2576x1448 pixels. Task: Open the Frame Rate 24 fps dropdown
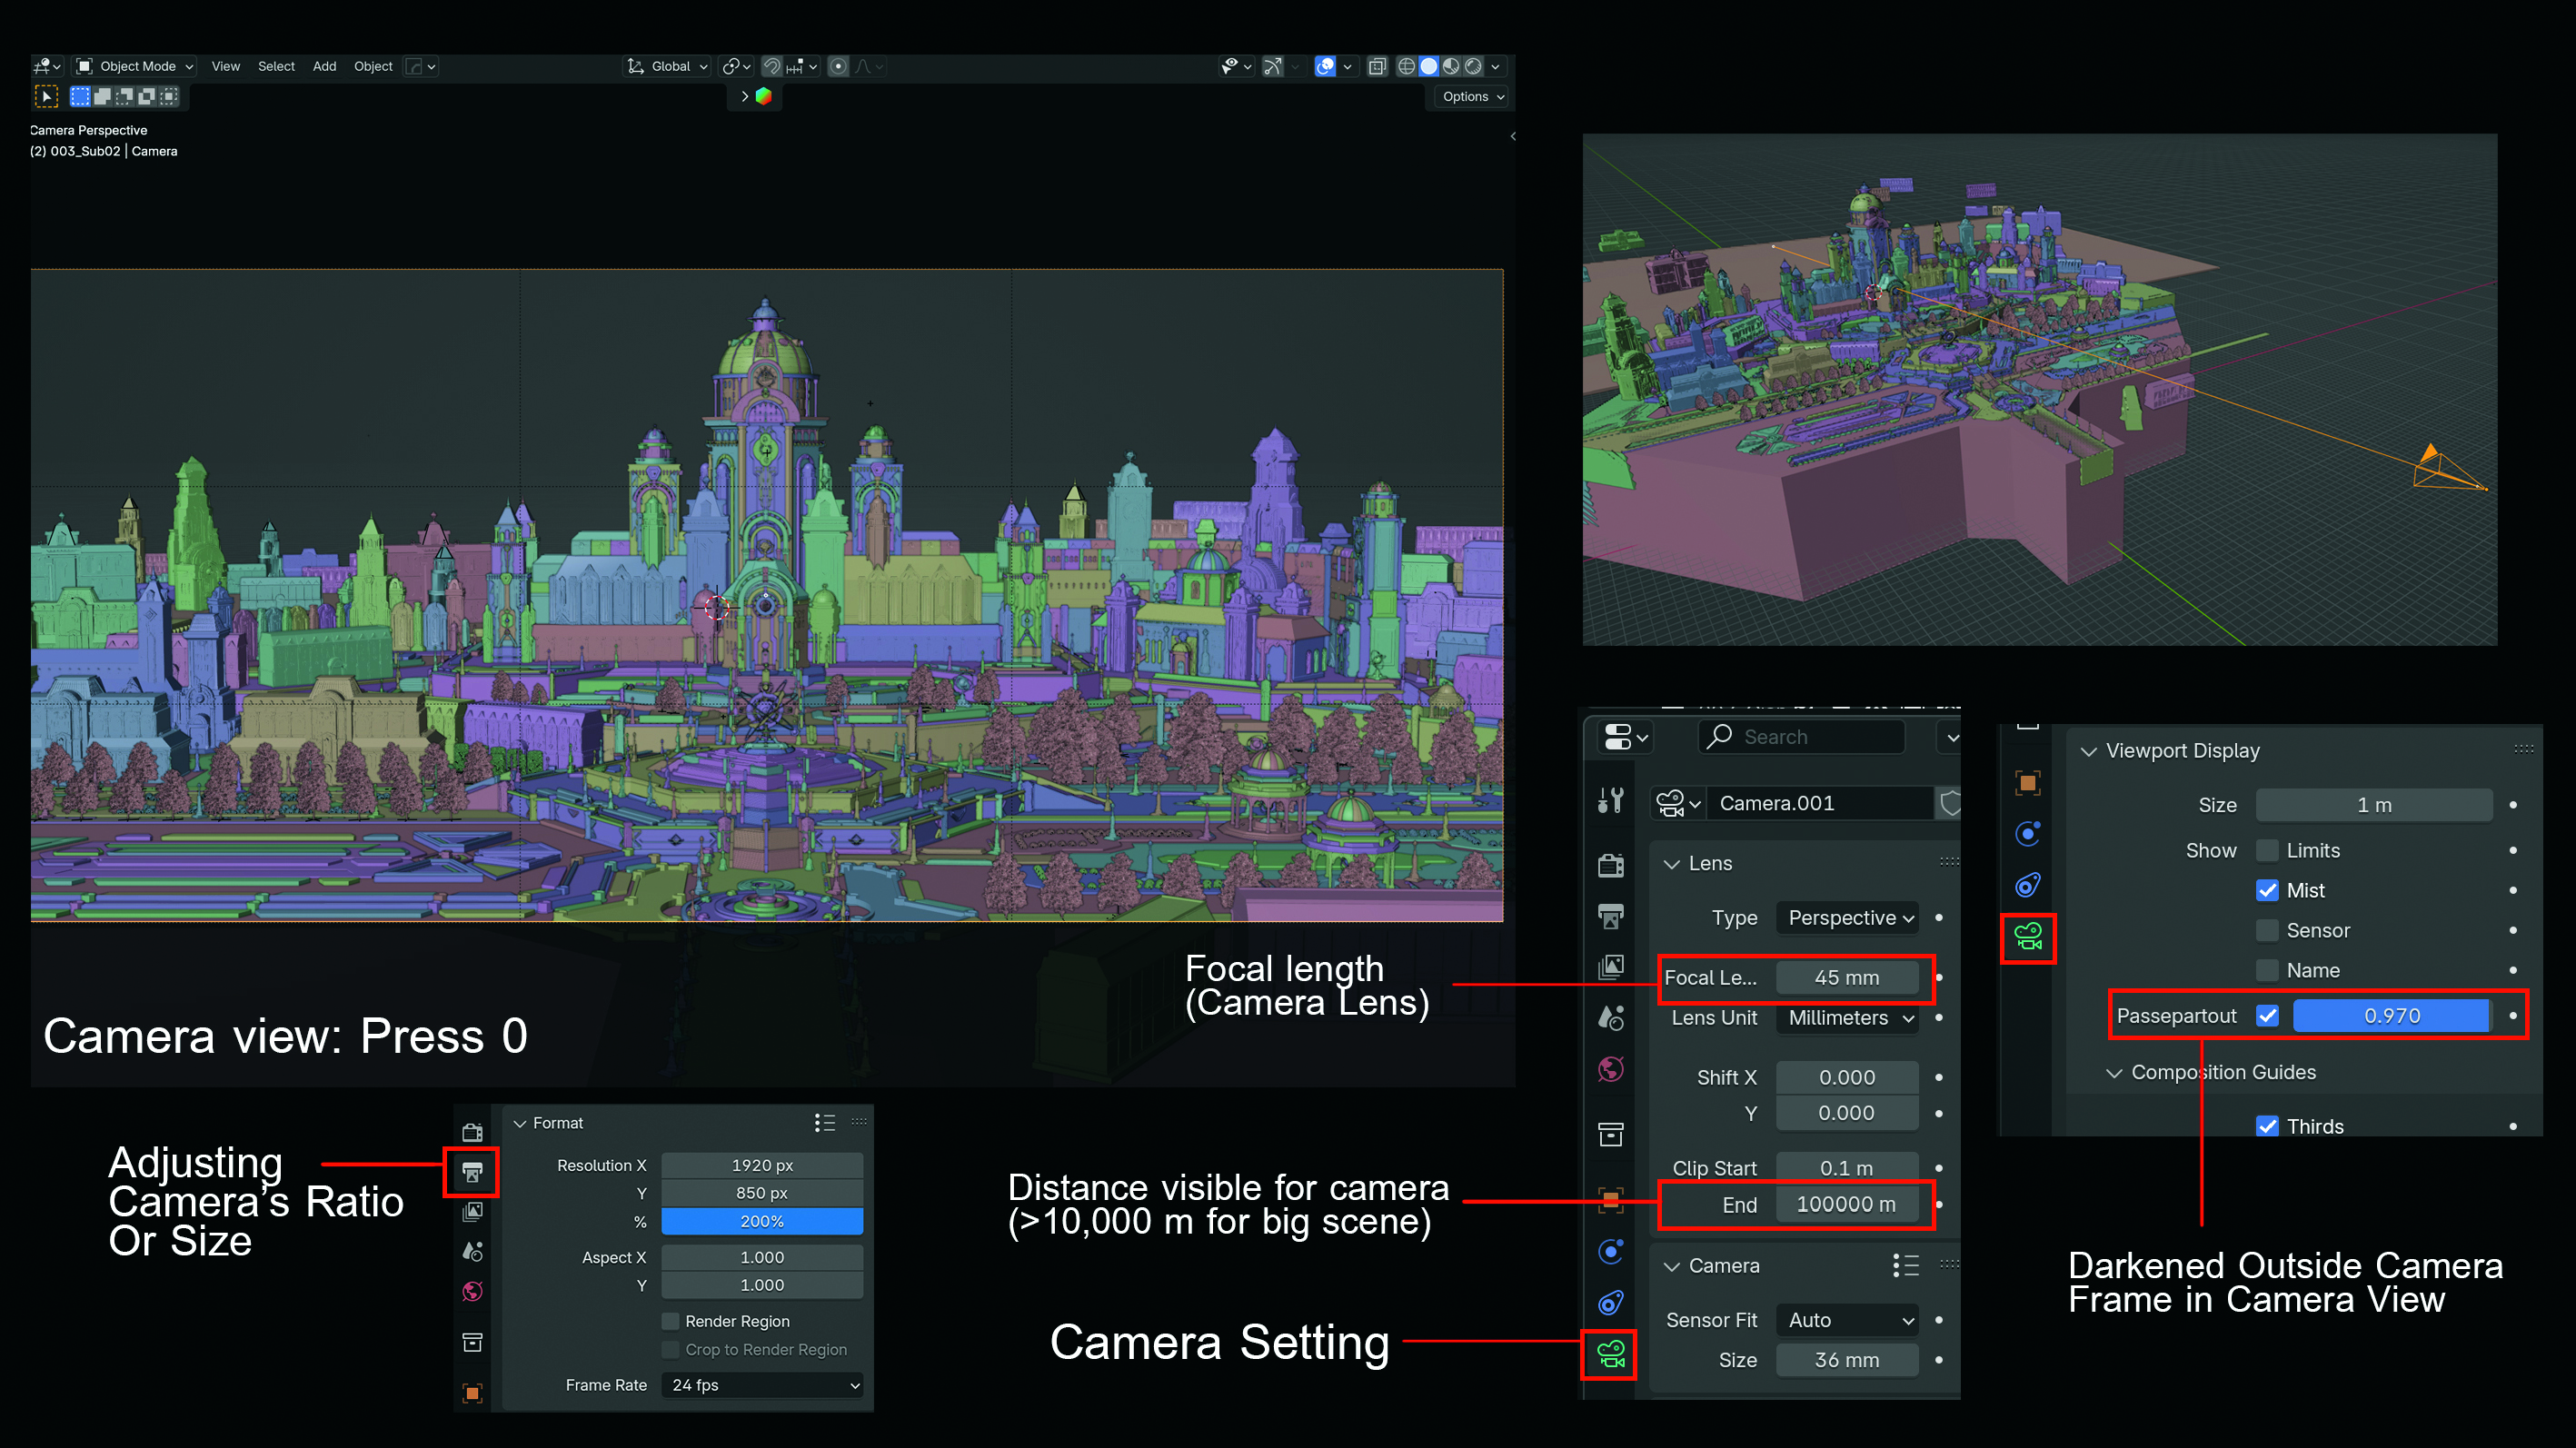[x=762, y=1385]
